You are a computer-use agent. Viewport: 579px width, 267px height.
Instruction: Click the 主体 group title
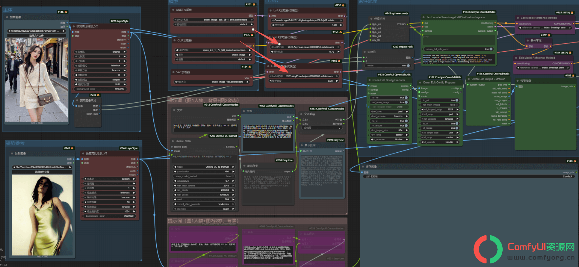8,10
